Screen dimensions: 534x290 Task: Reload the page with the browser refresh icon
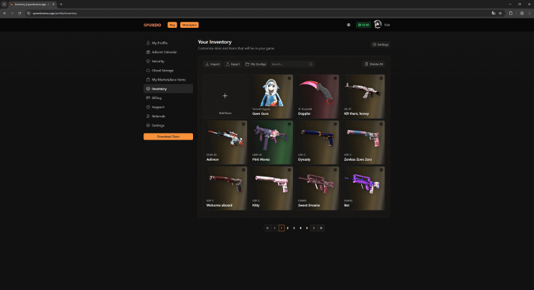click(x=20, y=14)
